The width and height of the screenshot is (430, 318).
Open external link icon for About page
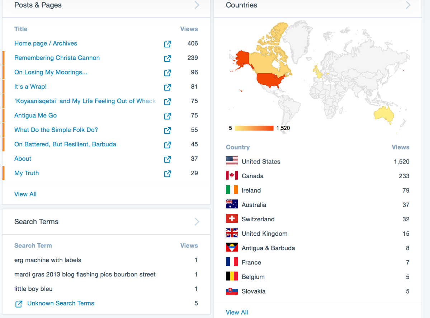click(x=167, y=159)
